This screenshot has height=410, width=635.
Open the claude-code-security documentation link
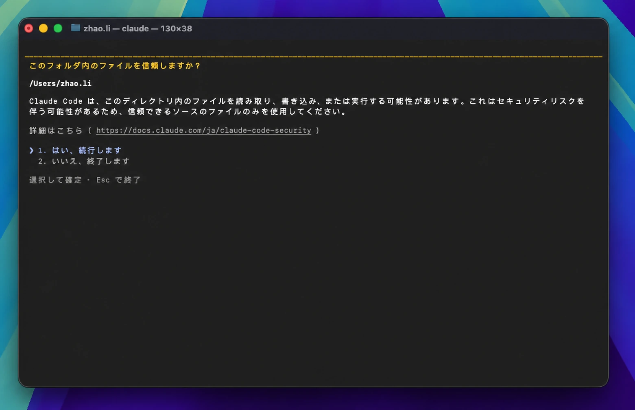click(203, 131)
